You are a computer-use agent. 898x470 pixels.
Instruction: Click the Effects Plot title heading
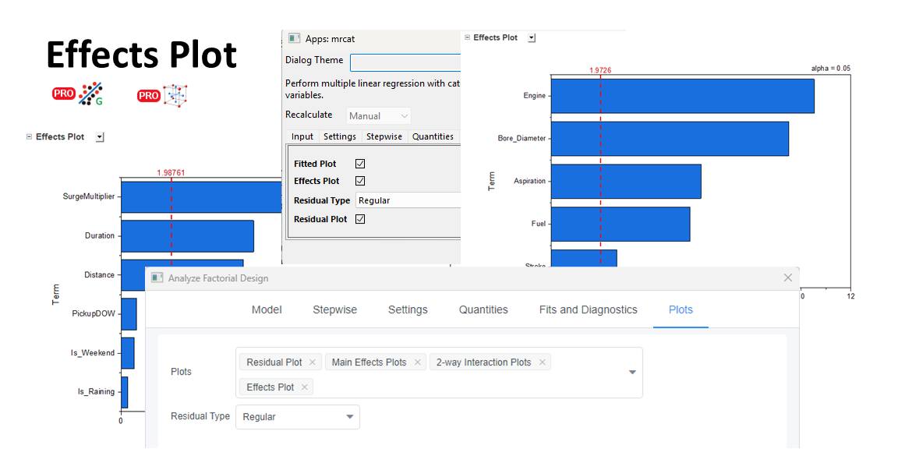(141, 55)
